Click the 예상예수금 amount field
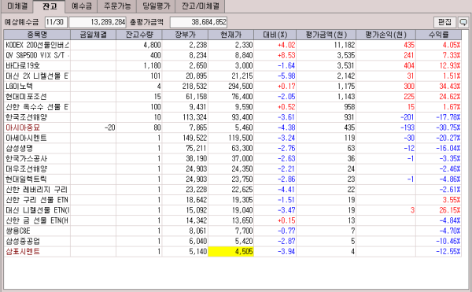Image resolution: width=472 pixels, height=292 pixels. (98, 22)
